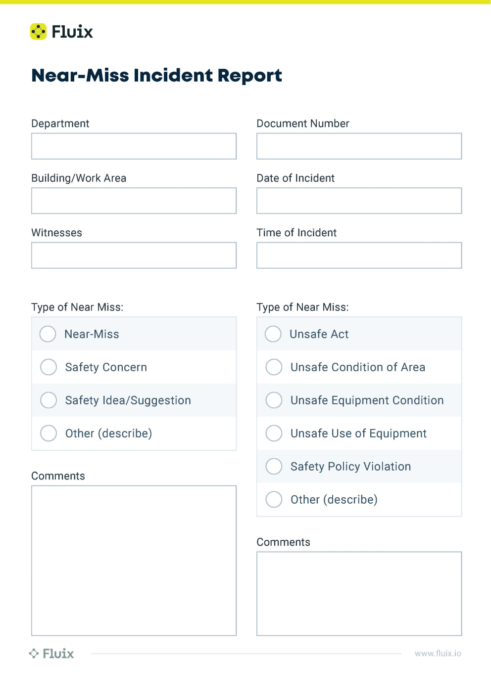The width and height of the screenshot is (491, 696).
Task: Click the left Comments text box
Action: 134,561
